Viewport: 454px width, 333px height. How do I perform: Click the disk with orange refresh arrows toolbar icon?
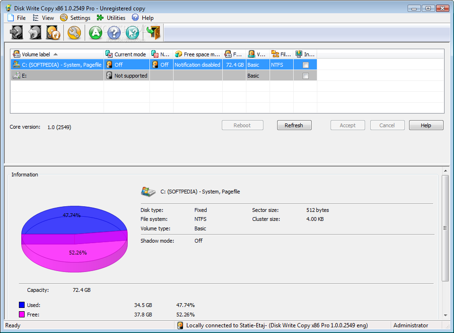[x=53, y=33]
